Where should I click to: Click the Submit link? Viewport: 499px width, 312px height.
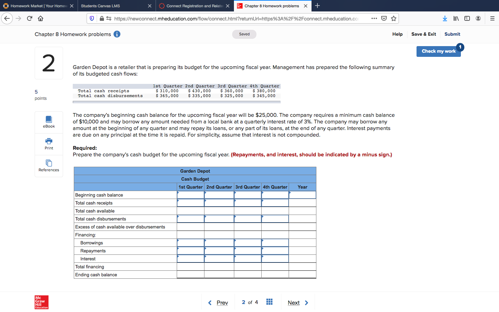pyautogui.click(x=452, y=34)
